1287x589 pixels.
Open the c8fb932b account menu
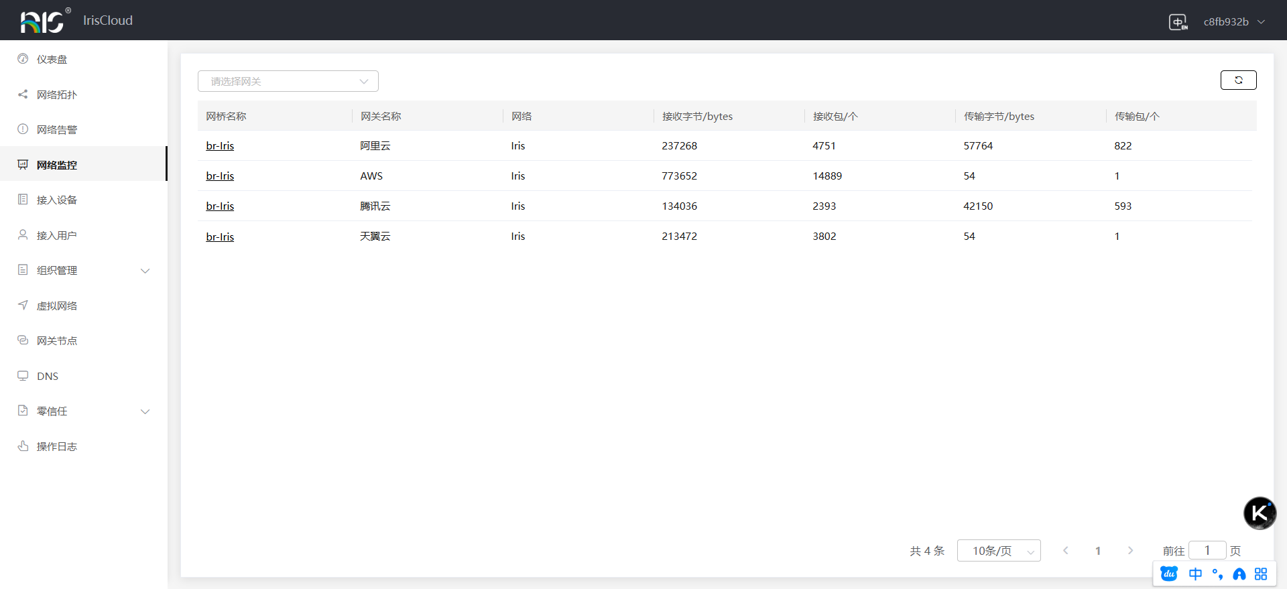pyautogui.click(x=1233, y=22)
